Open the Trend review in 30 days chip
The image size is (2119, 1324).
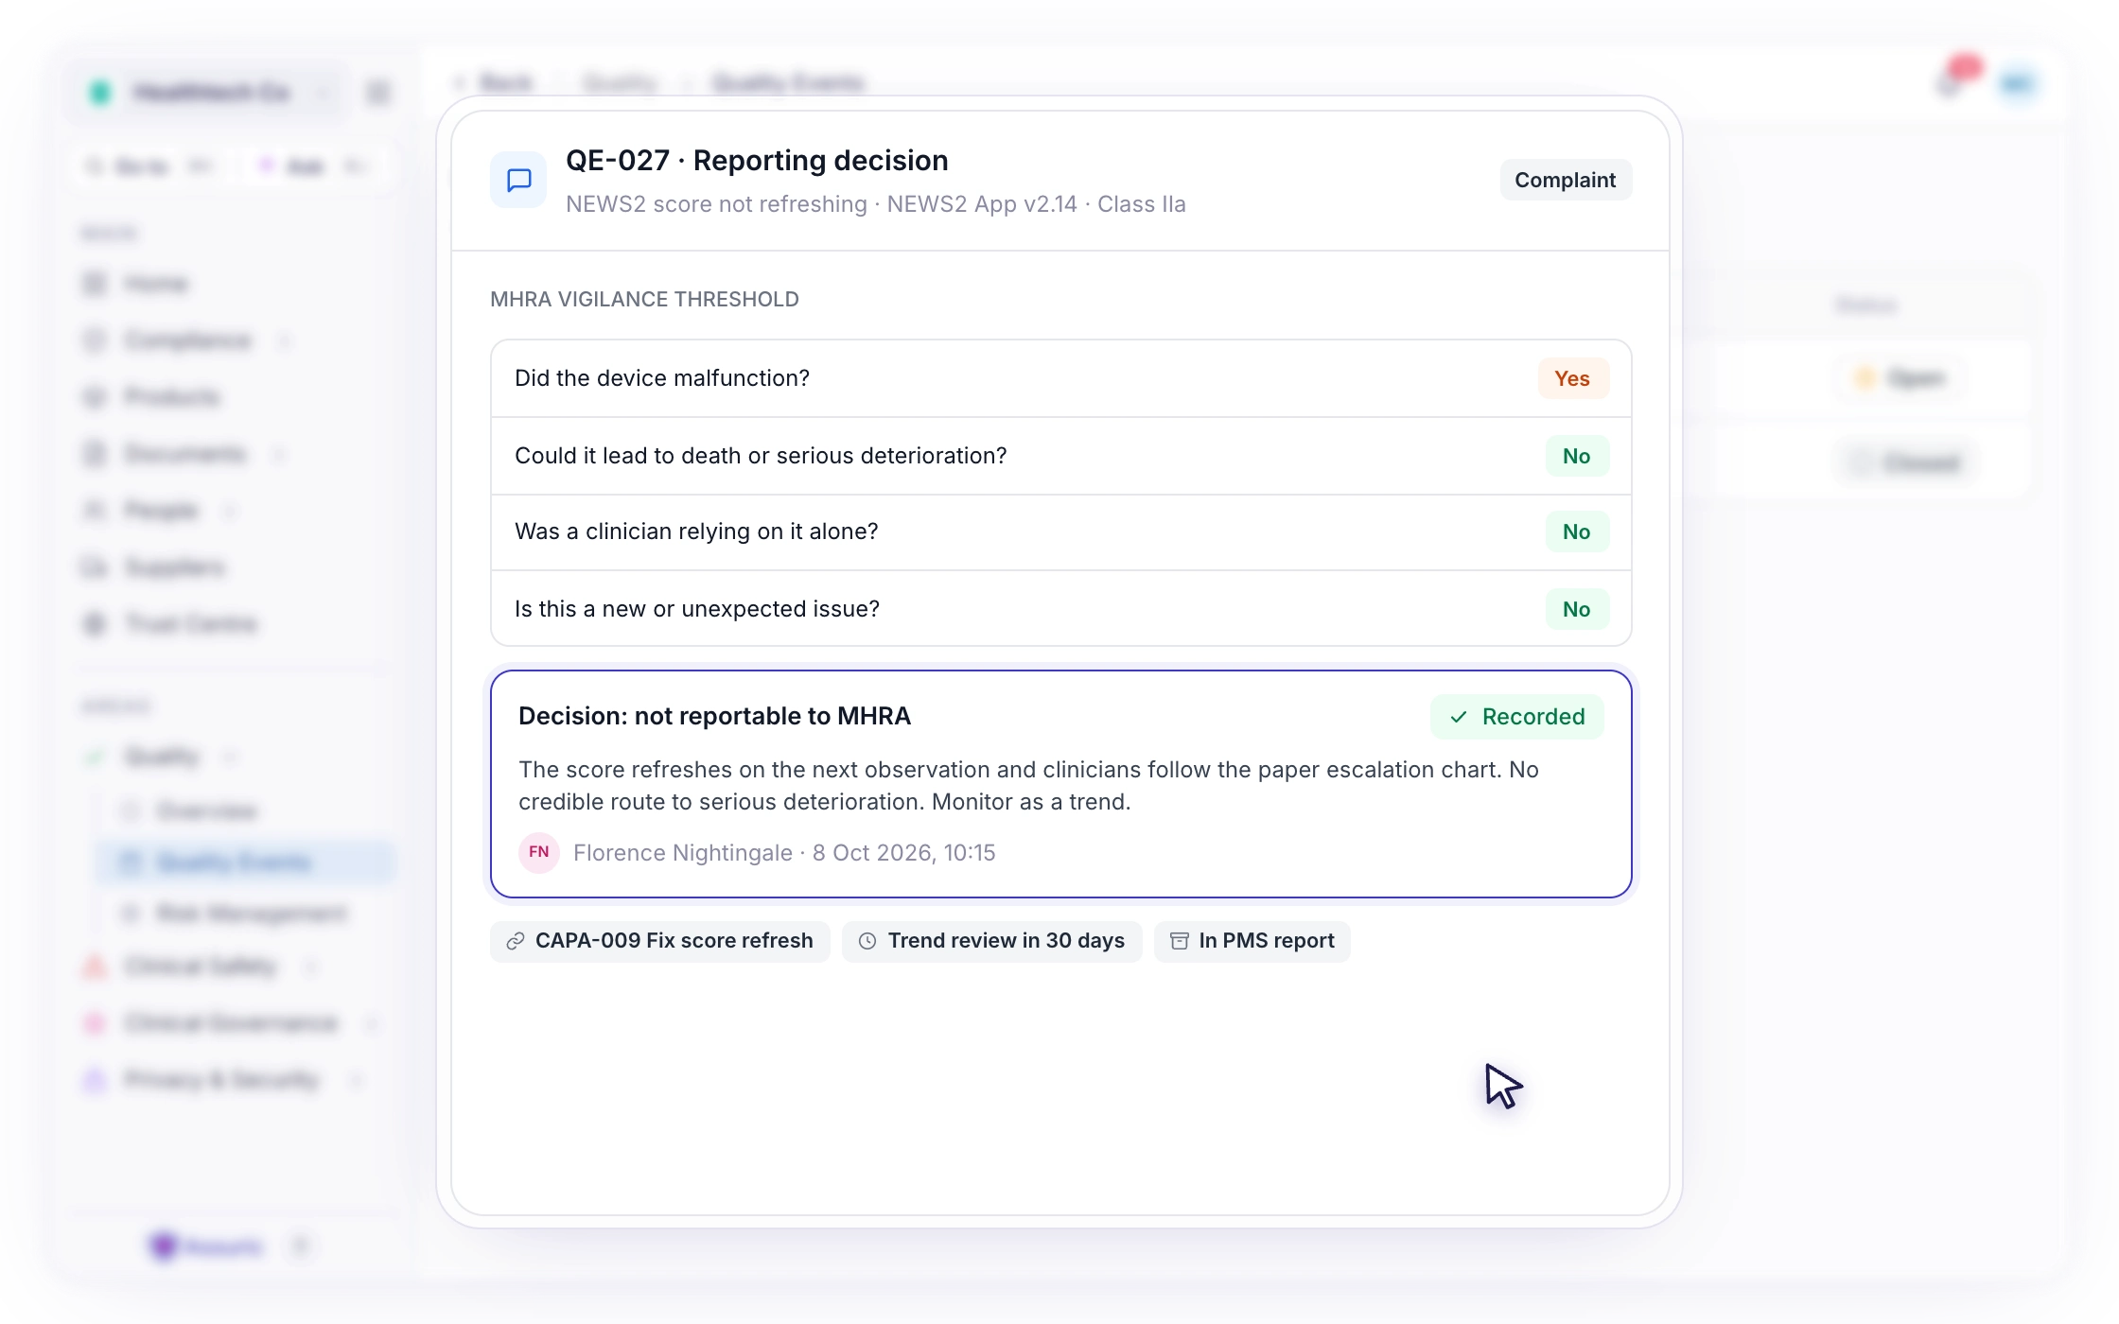(991, 941)
